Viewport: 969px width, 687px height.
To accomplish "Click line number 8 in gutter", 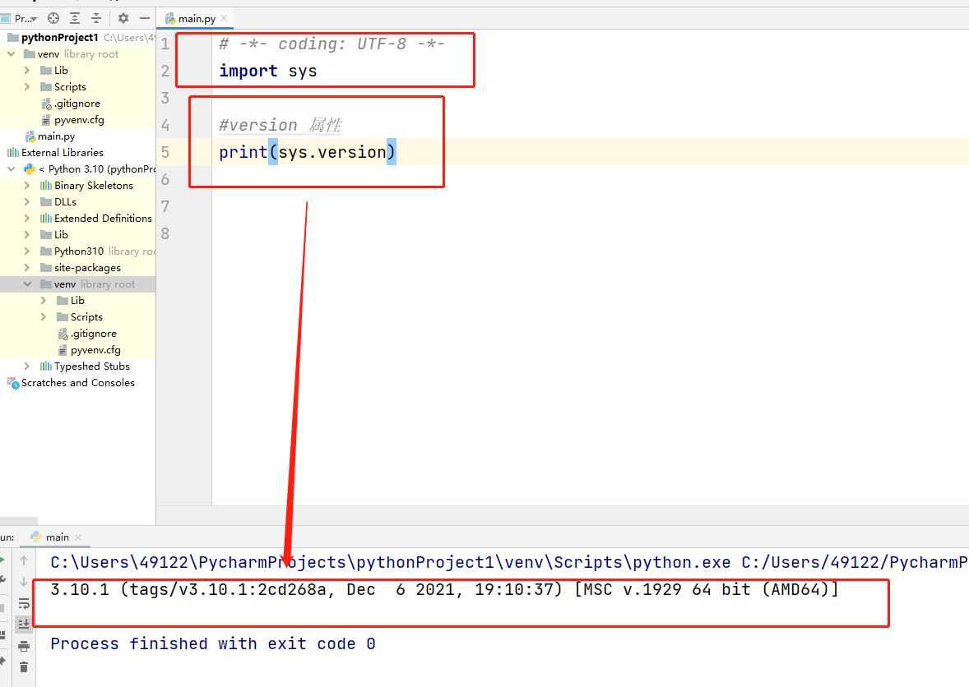I will pyautogui.click(x=165, y=234).
